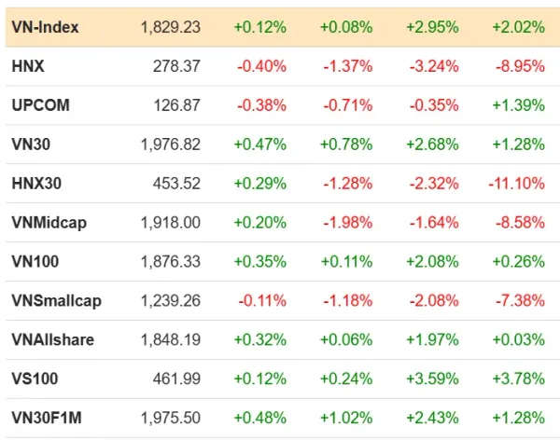Open VNMidcap index details

49,223
